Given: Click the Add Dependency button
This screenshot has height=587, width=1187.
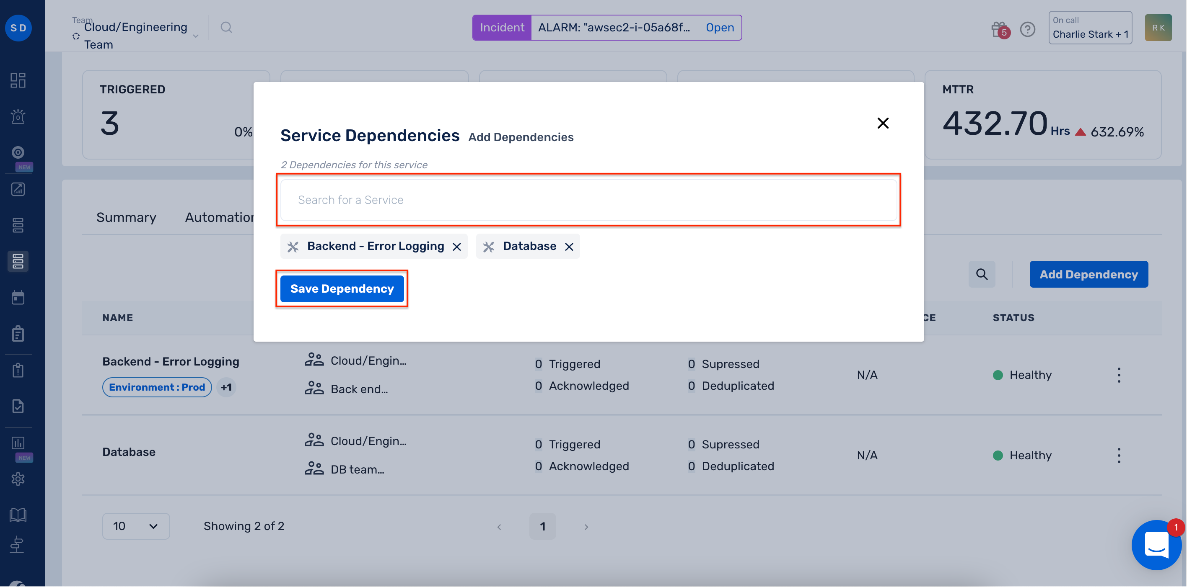Looking at the screenshot, I should pyautogui.click(x=1089, y=274).
